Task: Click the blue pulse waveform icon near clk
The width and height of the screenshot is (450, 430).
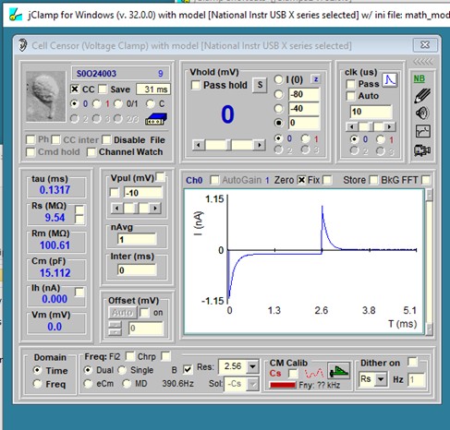Action: coord(390,80)
